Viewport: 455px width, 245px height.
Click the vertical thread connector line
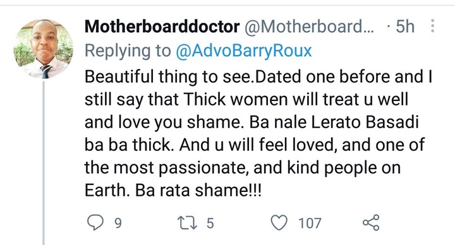pos(44,163)
